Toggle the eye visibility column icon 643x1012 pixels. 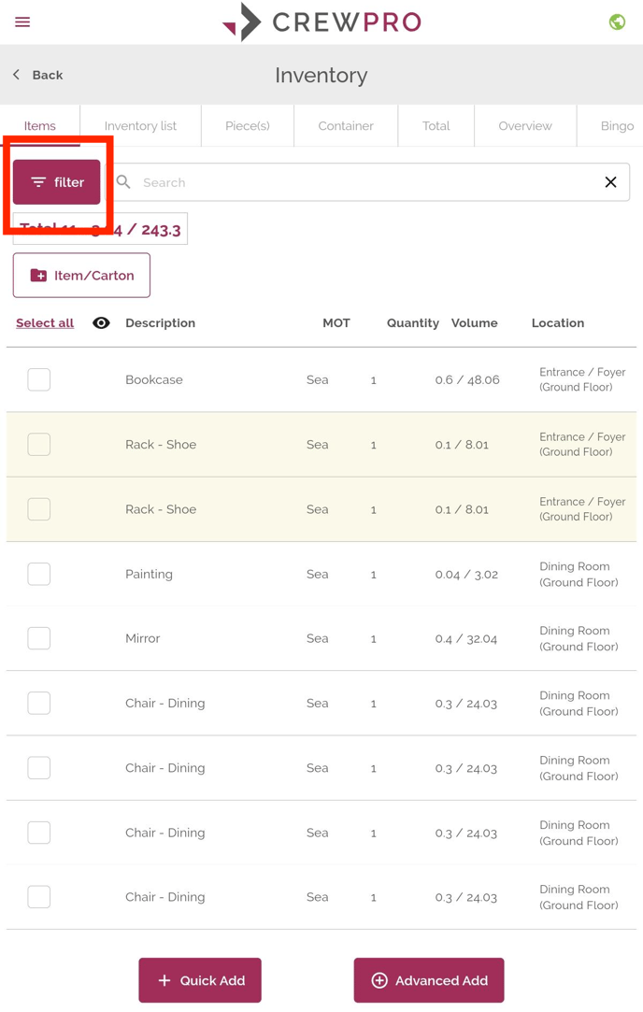[x=101, y=323]
